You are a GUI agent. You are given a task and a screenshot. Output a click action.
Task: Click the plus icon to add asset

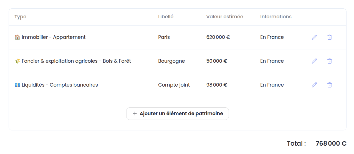click(135, 113)
